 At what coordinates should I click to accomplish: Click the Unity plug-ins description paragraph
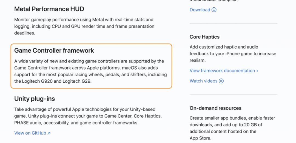[88, 116]
